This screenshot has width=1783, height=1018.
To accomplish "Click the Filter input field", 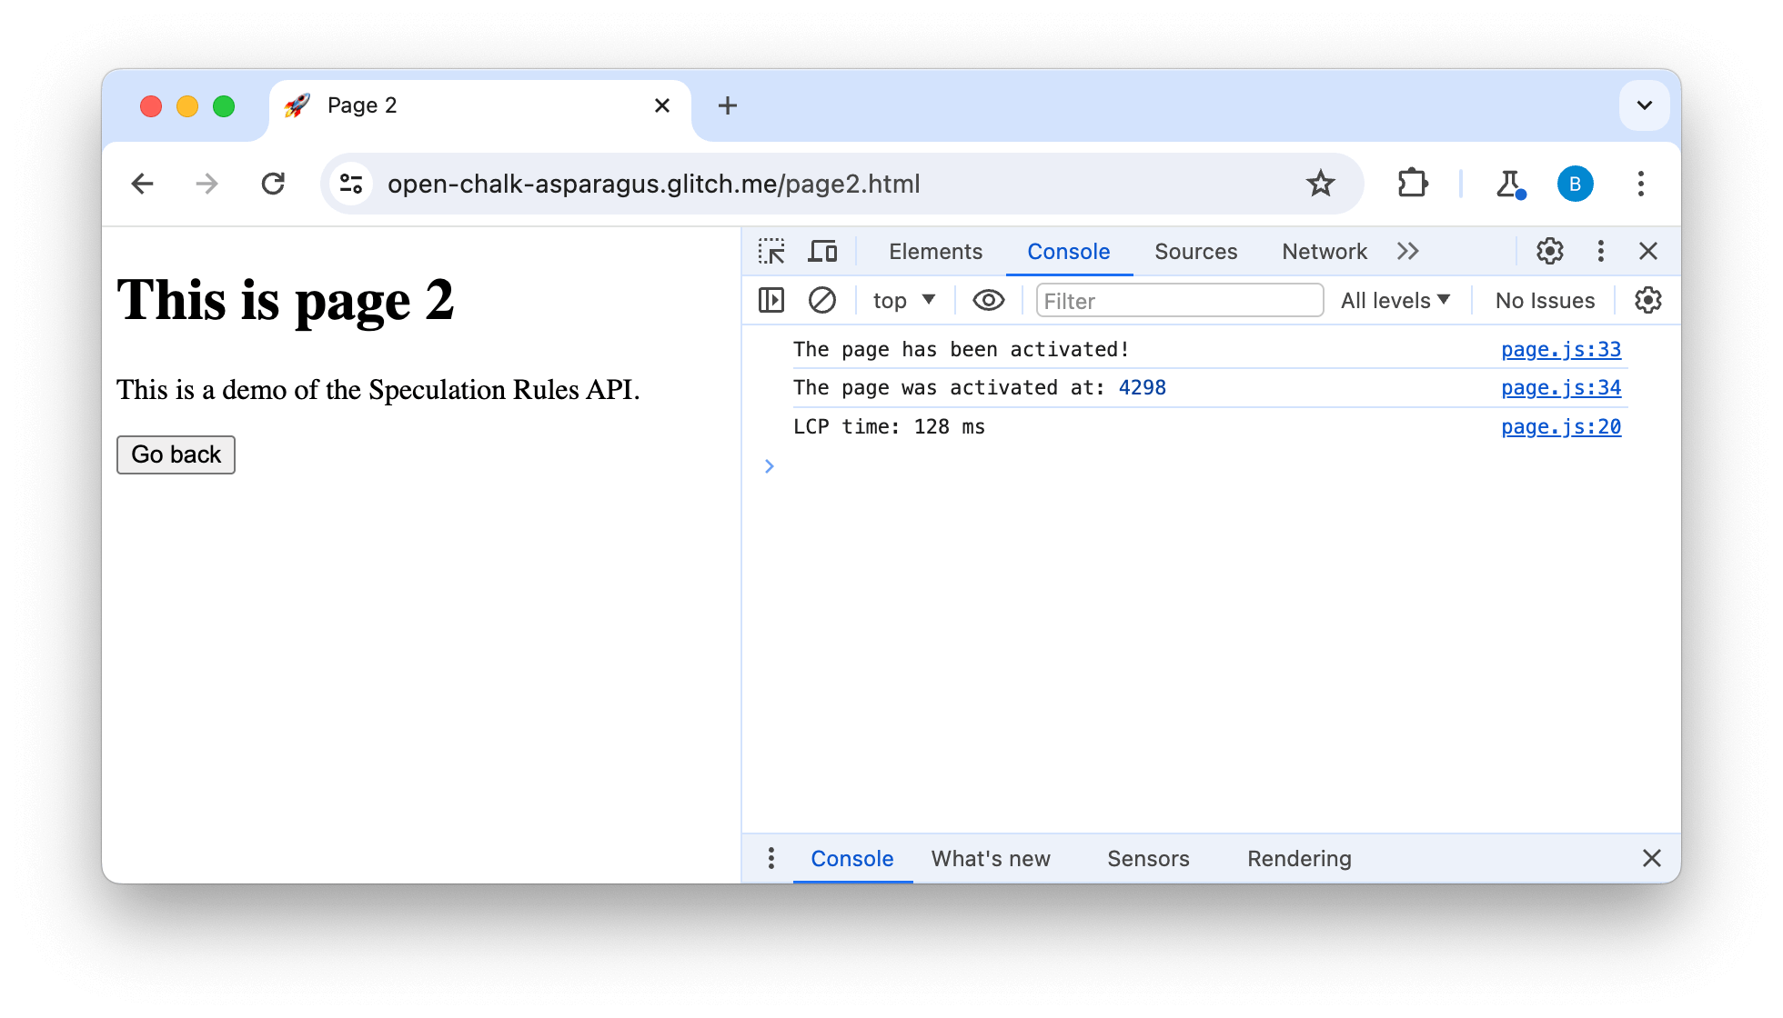I will [1175, 300].
